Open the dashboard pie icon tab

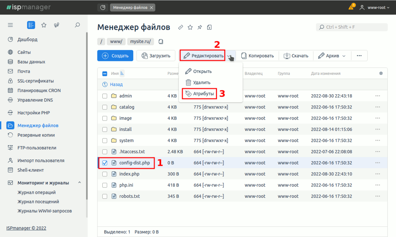pos(103,7)
